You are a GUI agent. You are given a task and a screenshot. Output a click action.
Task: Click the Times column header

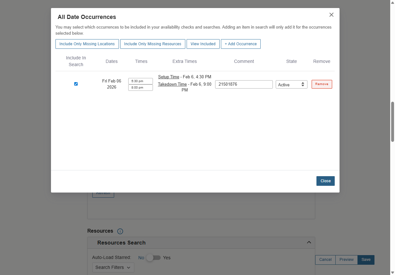pyautogui.click(x=141, y=61)
